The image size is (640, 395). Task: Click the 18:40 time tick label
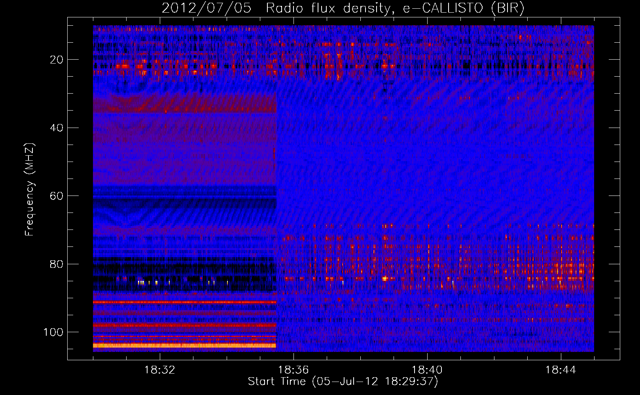(427, 370)
